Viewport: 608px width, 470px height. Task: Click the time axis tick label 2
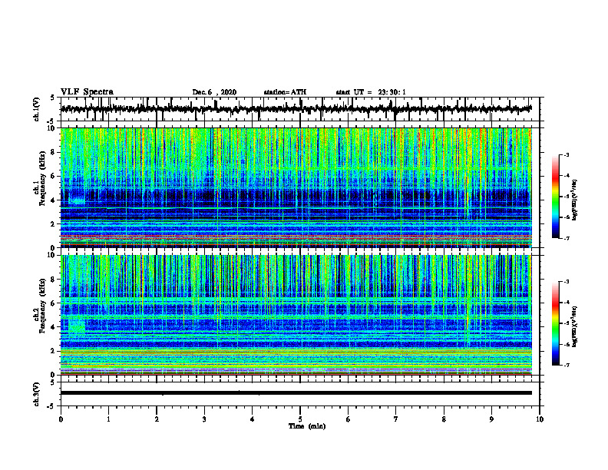[157, 419]
